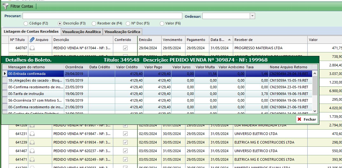The width and height of the screenshot is (342, 168).
Task: Toggle Conferido checkbox for título 640767
Action: coord(125,48)
